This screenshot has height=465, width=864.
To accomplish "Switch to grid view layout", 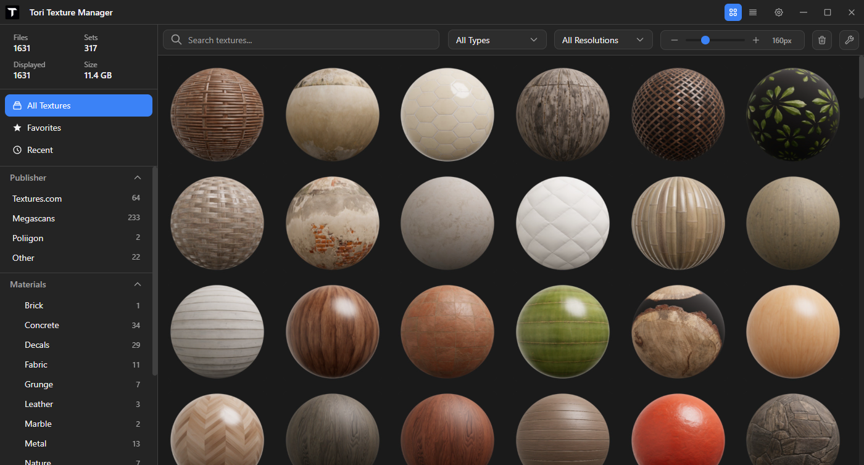I will tap(733, 12).
